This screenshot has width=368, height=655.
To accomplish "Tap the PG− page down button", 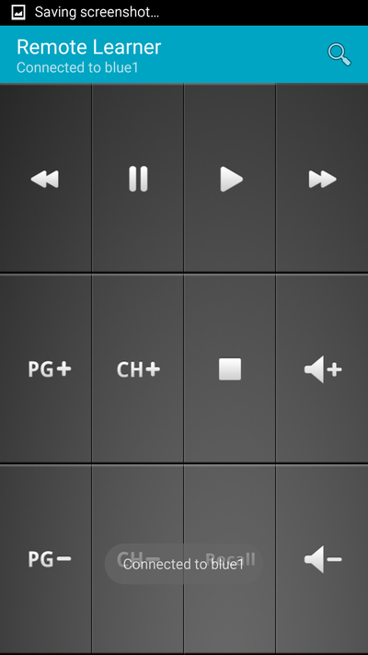I will coord(45,559).
